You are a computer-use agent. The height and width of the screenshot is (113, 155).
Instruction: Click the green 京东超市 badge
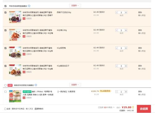click(x=27, y=92)
